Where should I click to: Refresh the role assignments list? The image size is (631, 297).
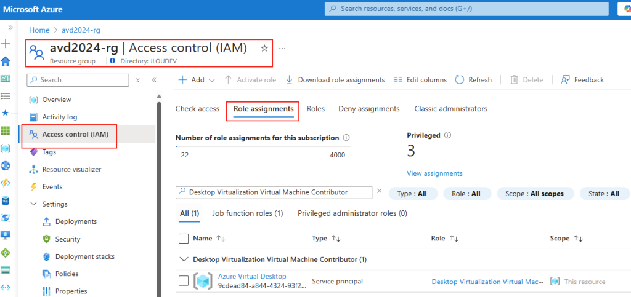(x=473, y=80)
